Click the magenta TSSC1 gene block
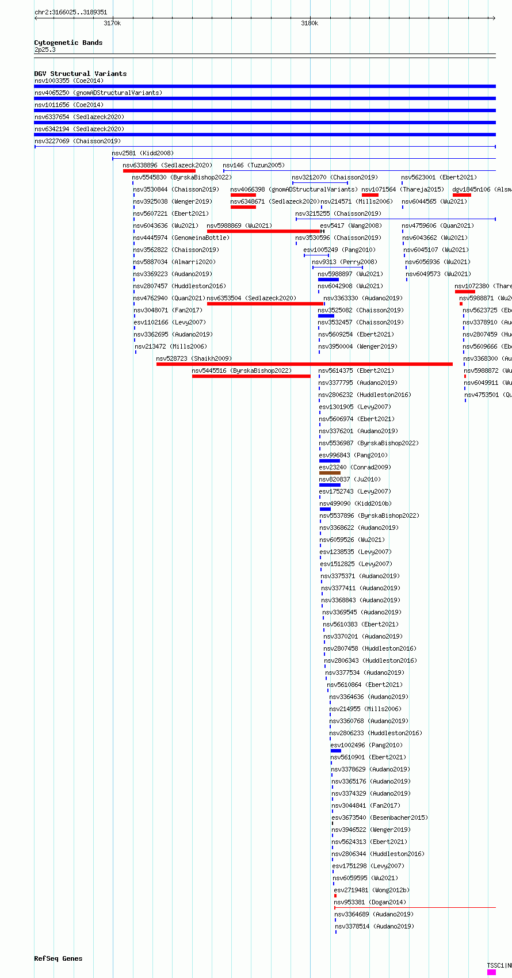 tap(491, 972)
